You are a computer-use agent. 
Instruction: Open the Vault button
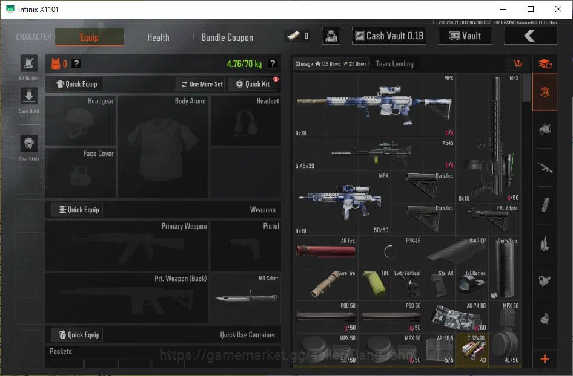click(465, 36)
